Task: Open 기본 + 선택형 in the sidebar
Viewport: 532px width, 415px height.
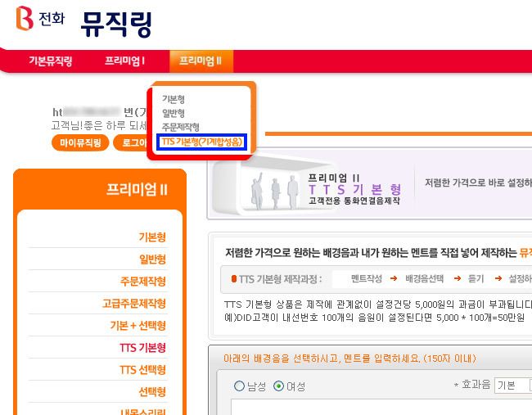Action: click(x=138, y=326)
